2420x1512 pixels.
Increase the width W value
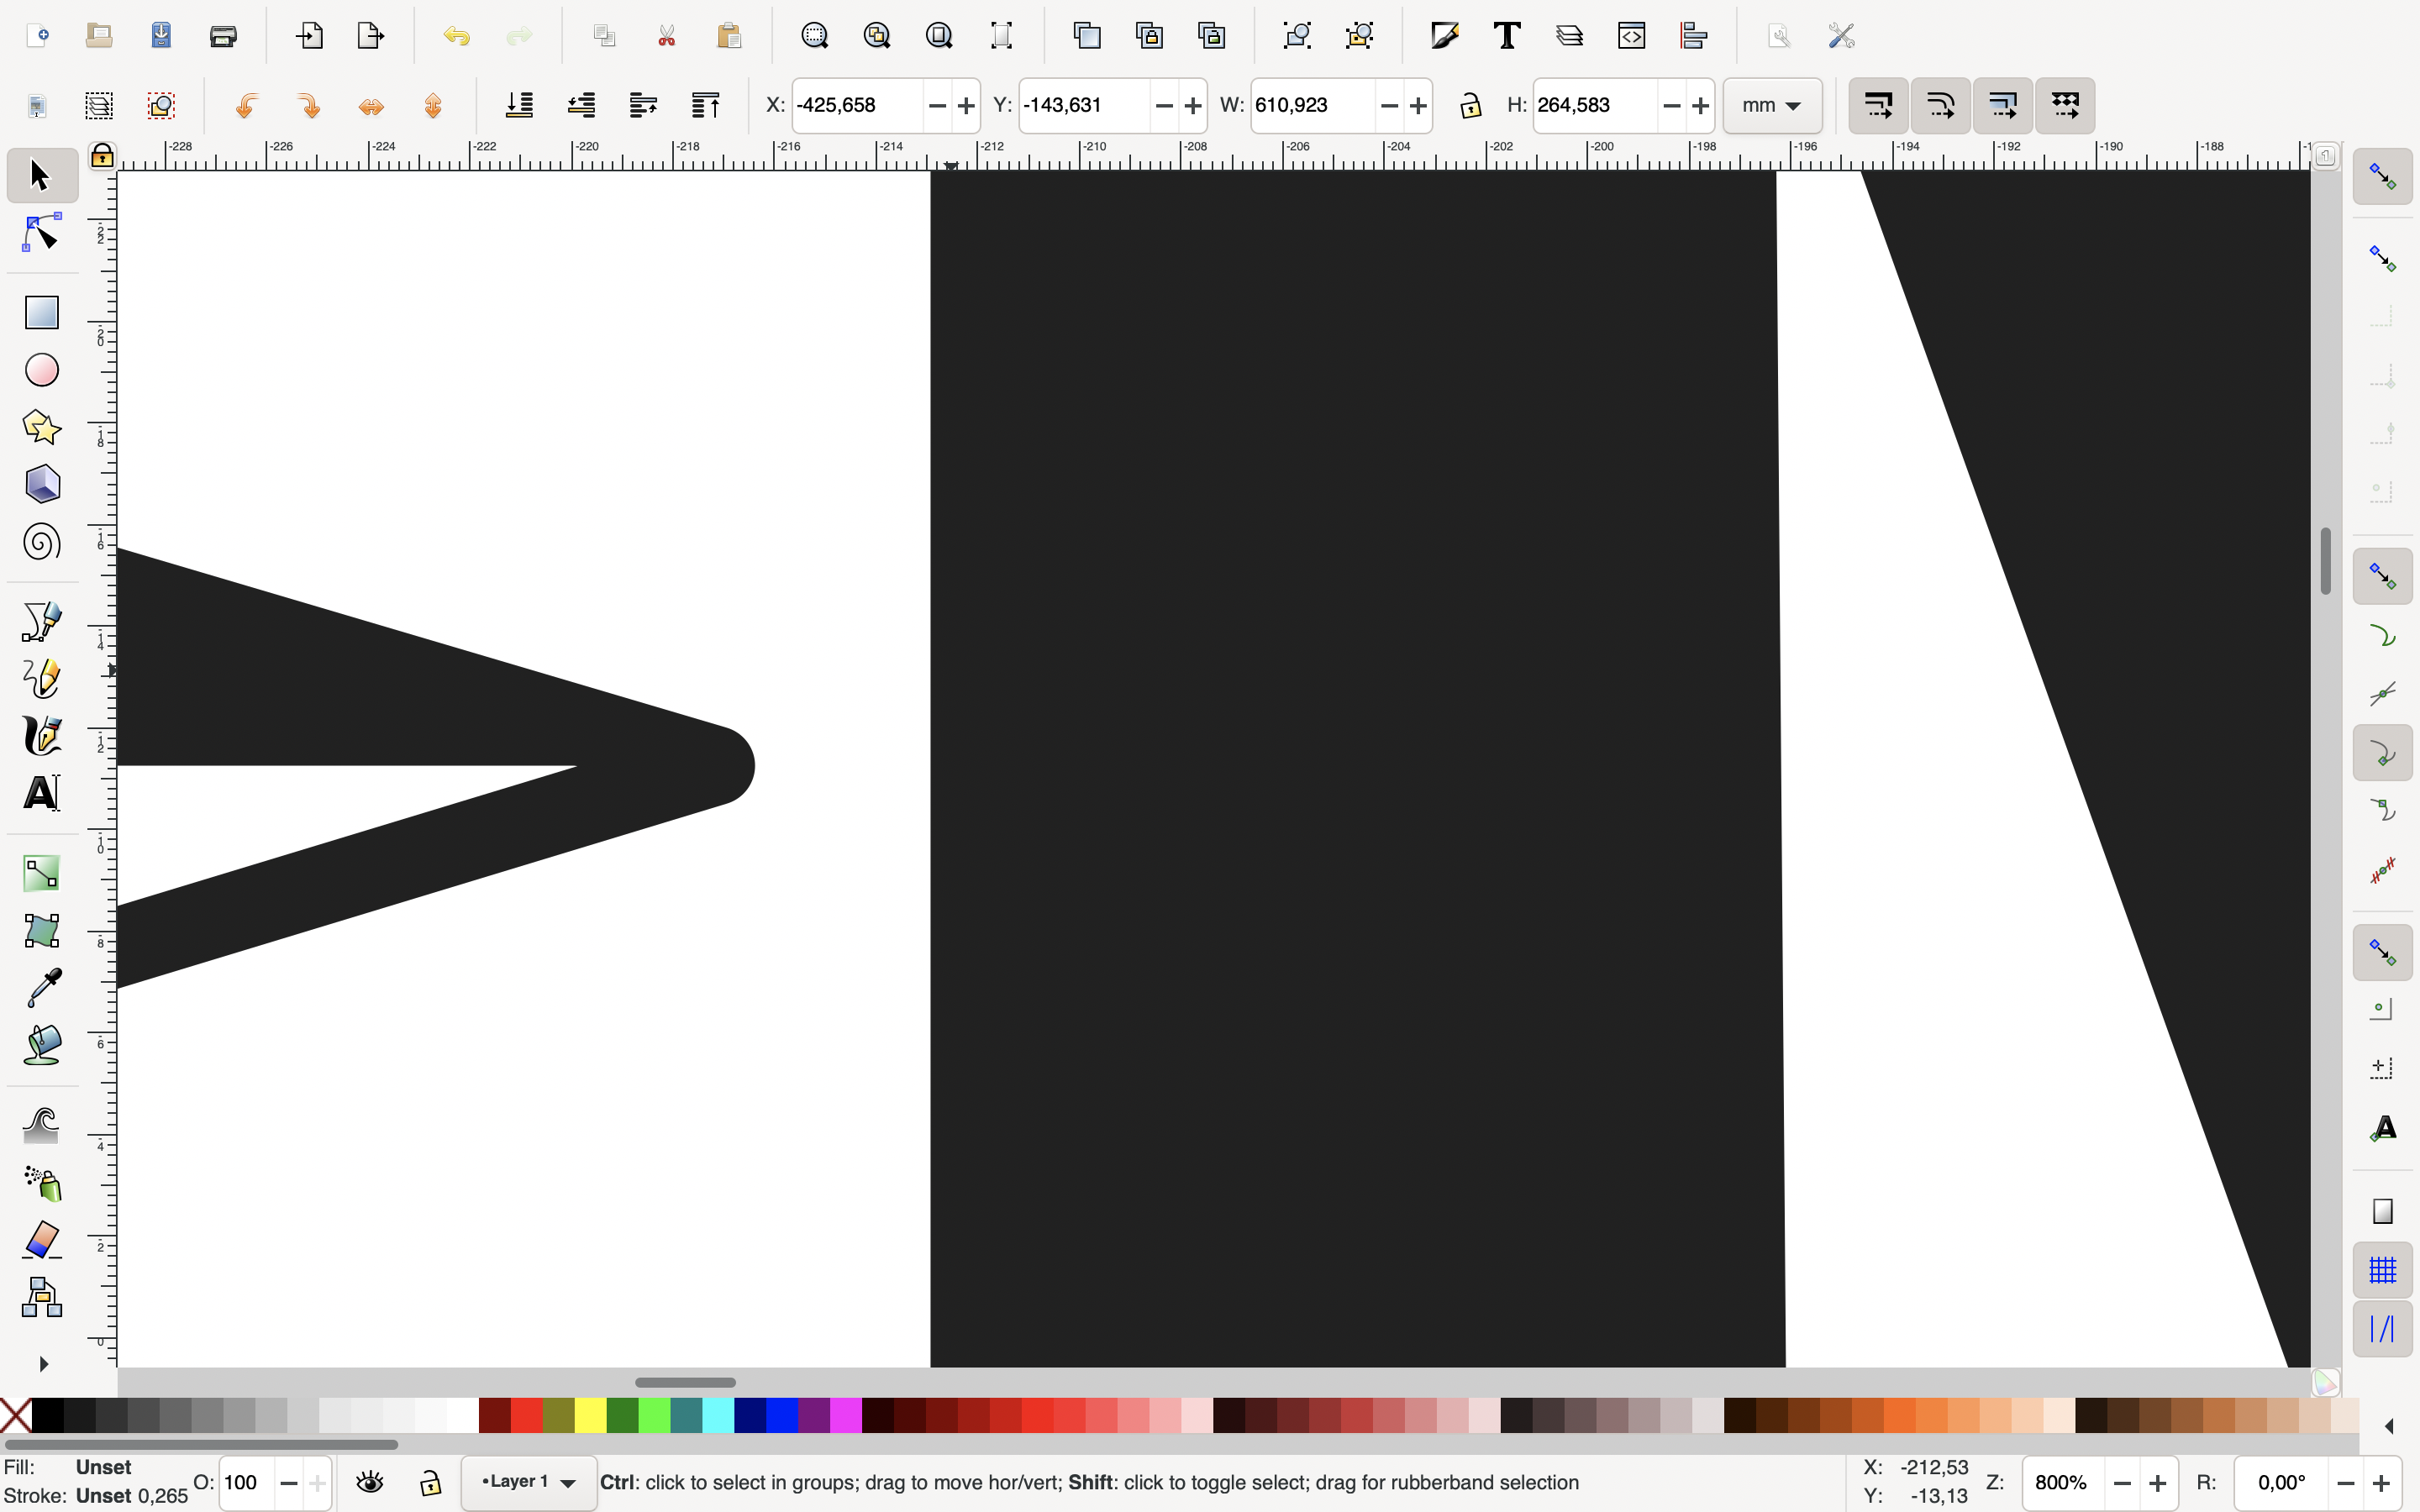(1418, 105)
